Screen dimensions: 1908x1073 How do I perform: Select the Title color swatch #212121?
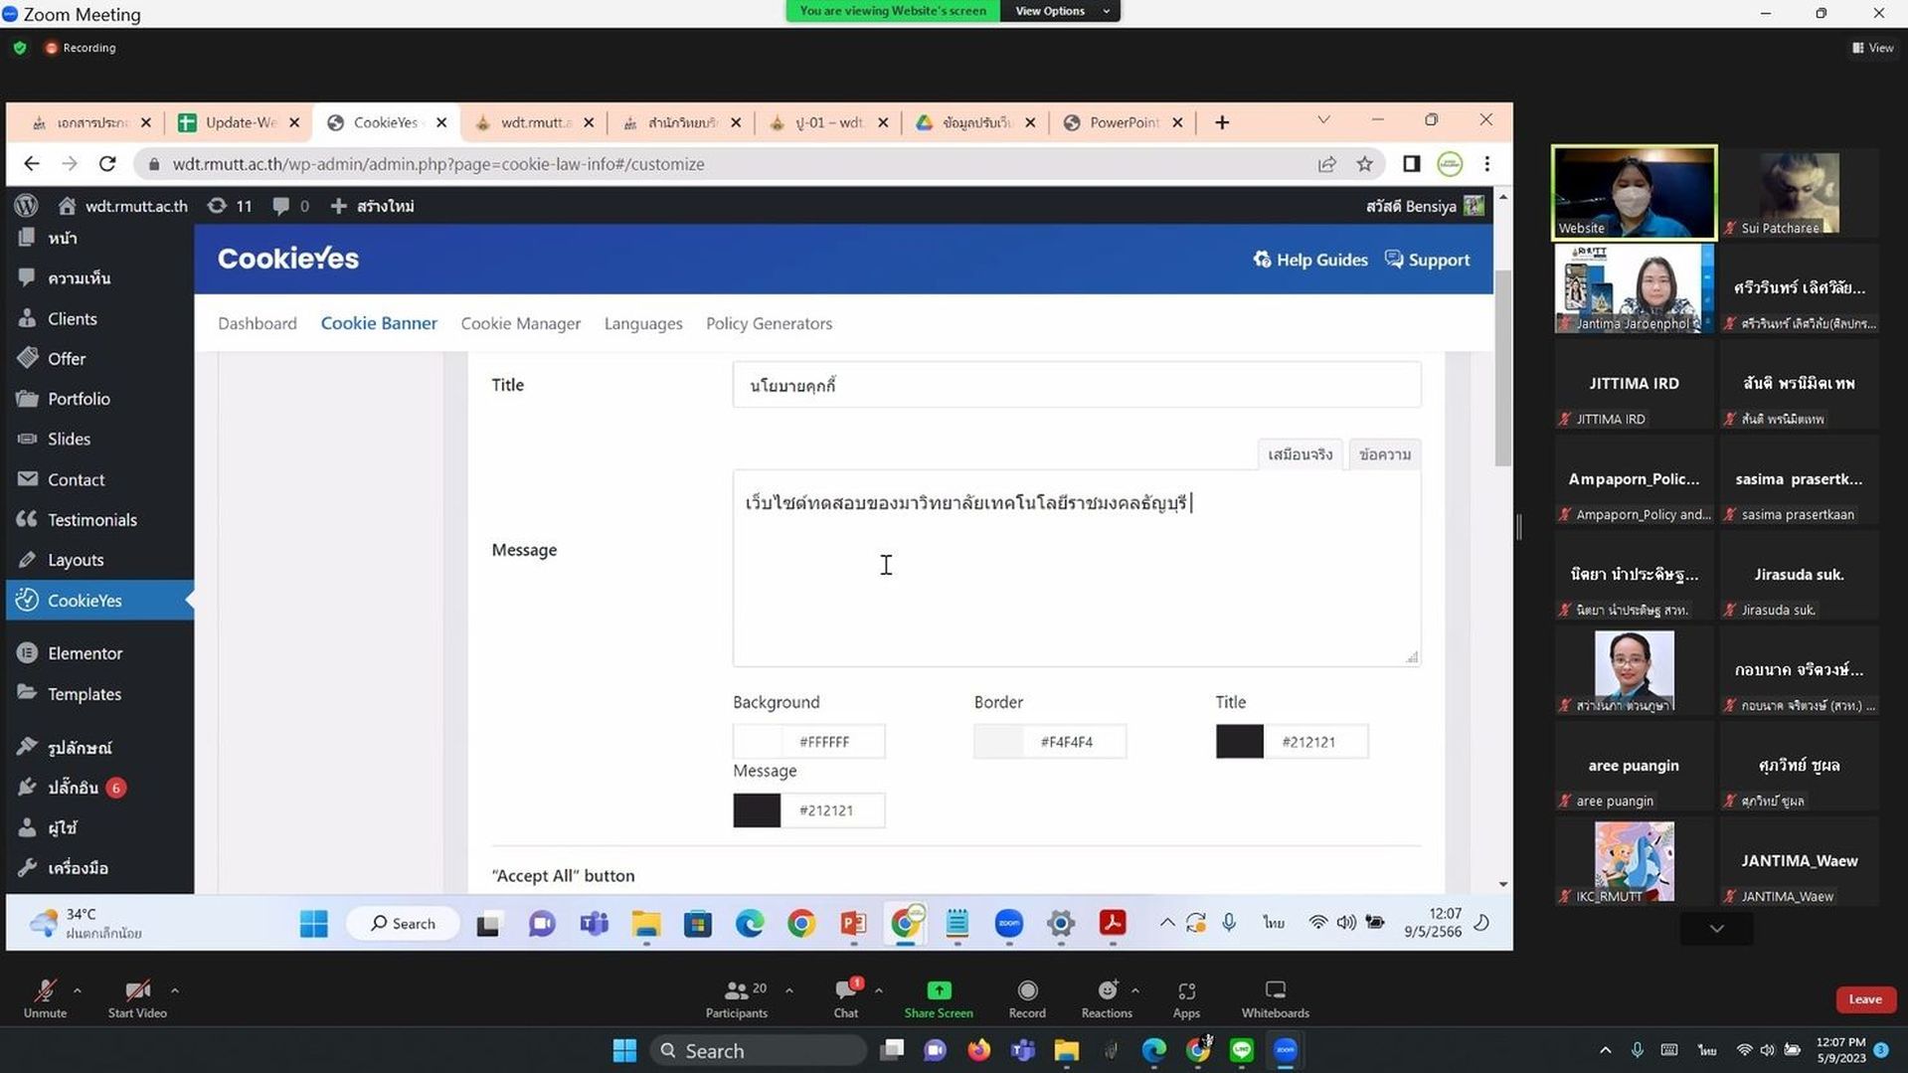point(1239,742)
